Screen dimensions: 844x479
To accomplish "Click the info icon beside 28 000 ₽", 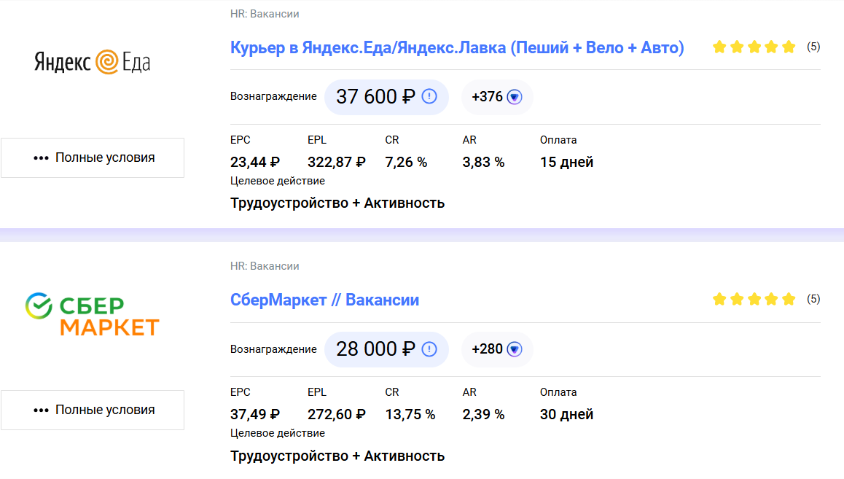I will pyautogui.click(x=429, y=348).
